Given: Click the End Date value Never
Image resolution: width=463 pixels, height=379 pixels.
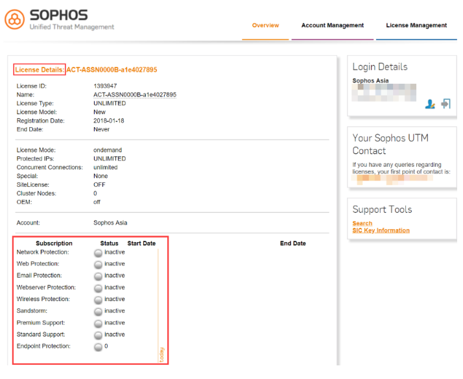Looking at the screenshot, I should point(101,129).
